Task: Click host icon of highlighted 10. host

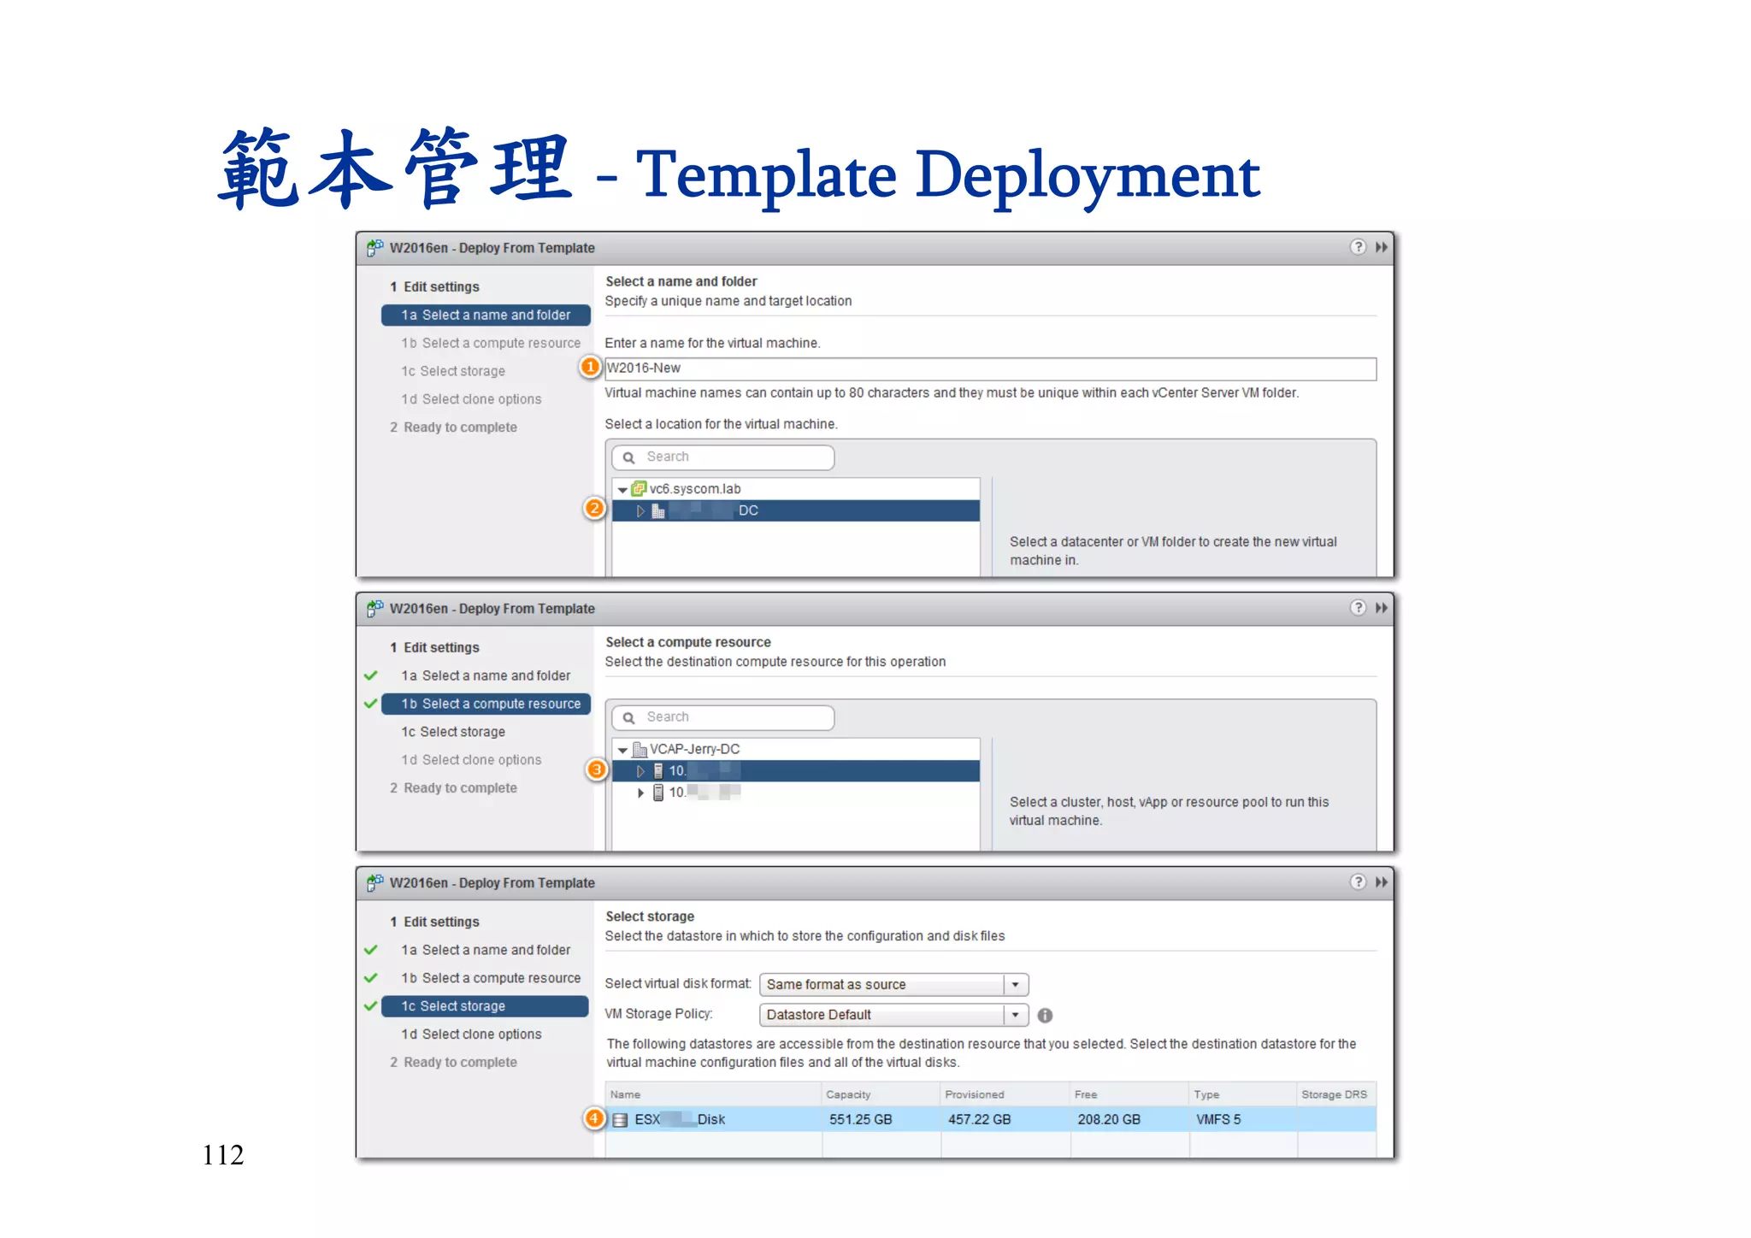Action: click(658, 771)
